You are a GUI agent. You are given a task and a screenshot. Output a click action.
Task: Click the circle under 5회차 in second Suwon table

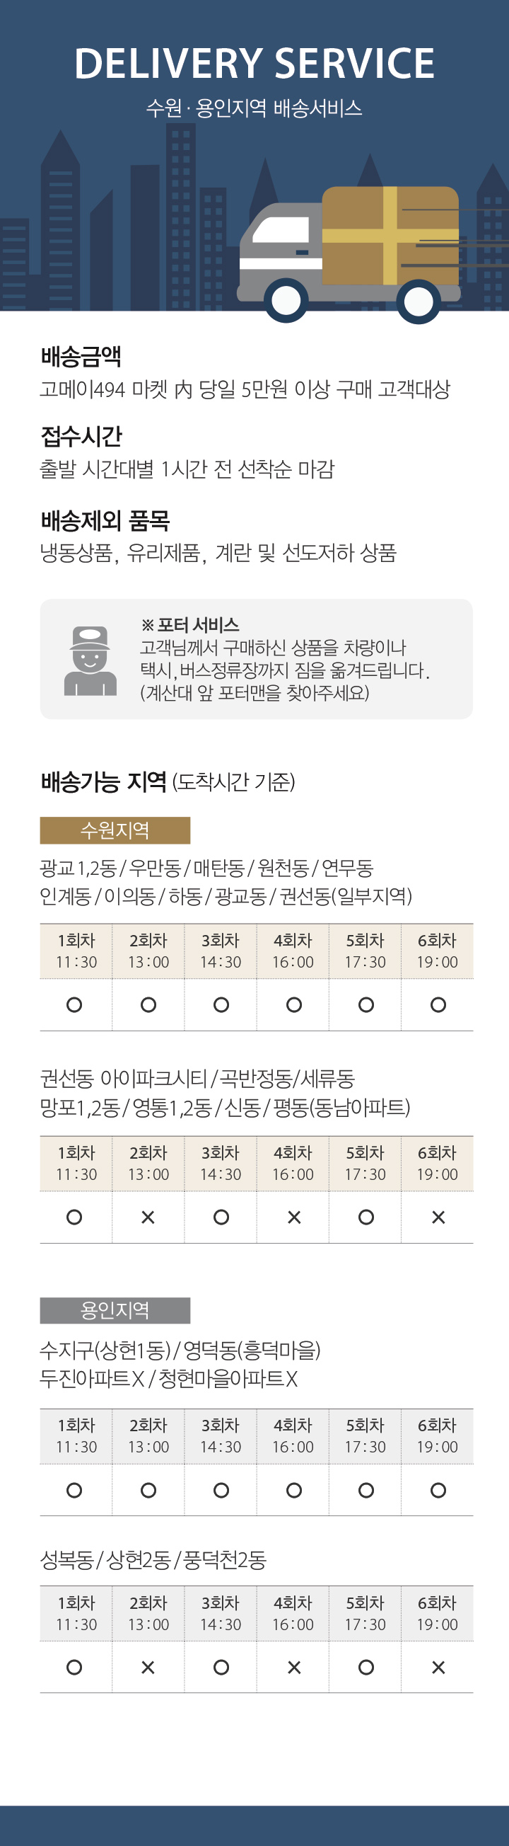tap(365, 1217)
